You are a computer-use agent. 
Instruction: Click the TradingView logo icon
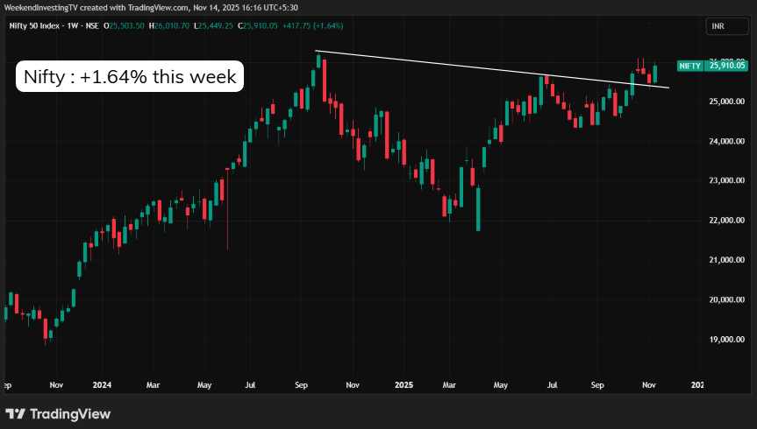[18, 413]
